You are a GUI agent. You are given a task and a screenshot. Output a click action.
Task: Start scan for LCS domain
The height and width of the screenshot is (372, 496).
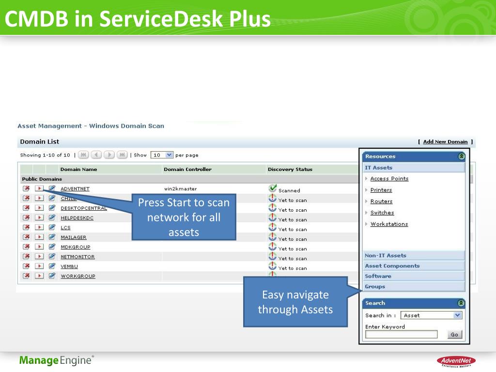point(39,228)
